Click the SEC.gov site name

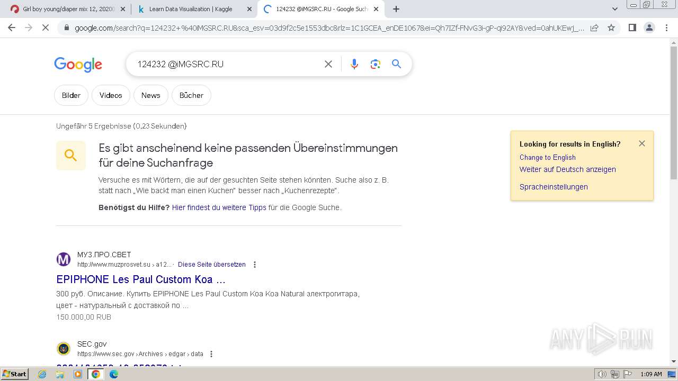[92, 344]
